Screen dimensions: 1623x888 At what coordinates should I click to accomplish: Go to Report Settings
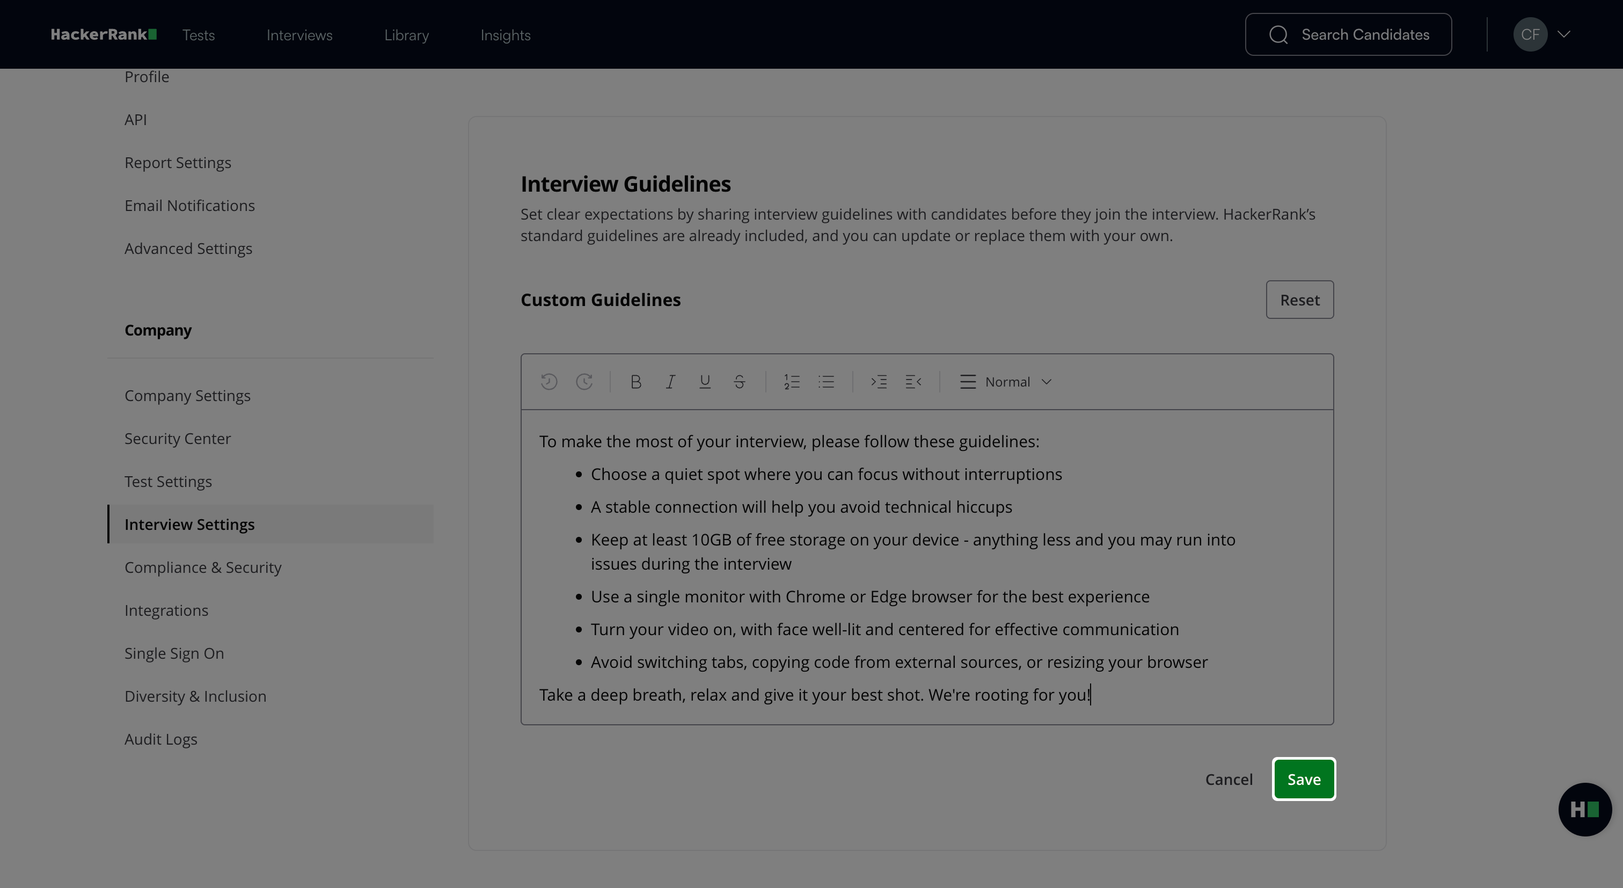tap(178, 163)
